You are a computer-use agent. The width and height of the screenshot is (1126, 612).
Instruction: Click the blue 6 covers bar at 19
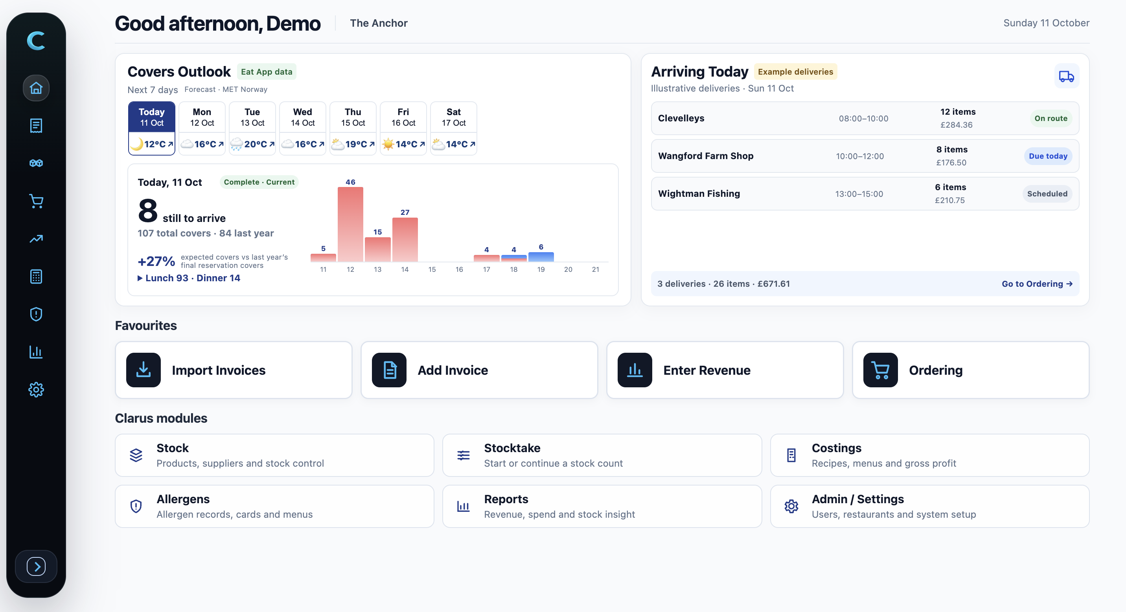(x=541, y=257)
